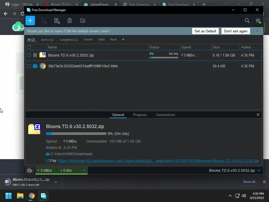The width and height of the screenshot is (269, 202).
Task: Go forward in Chrome browser
Action: pos(14,14)
